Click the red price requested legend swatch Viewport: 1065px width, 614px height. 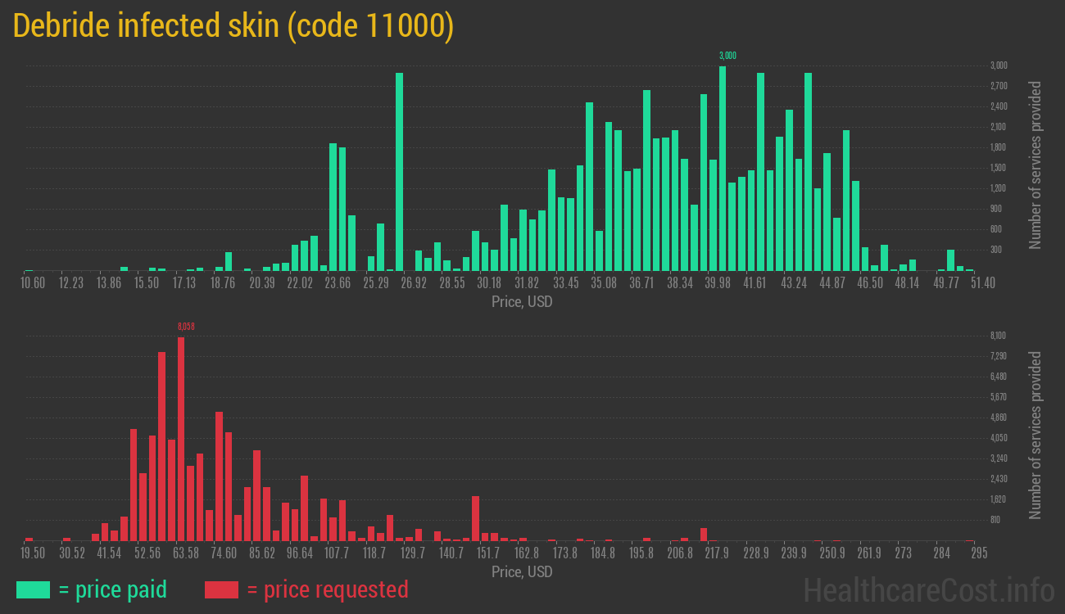point(222,589)
